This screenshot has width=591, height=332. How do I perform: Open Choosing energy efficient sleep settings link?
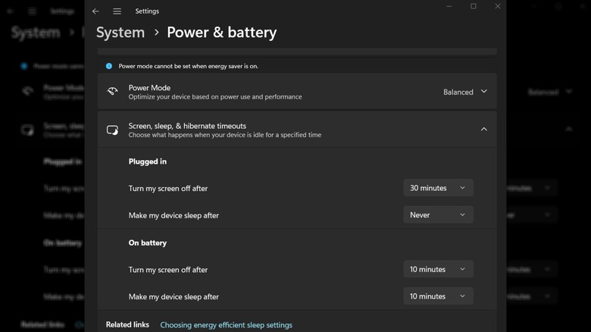tap(226, 325)
